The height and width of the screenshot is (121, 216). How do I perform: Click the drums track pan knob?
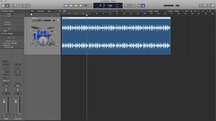(x=58, y=19)
